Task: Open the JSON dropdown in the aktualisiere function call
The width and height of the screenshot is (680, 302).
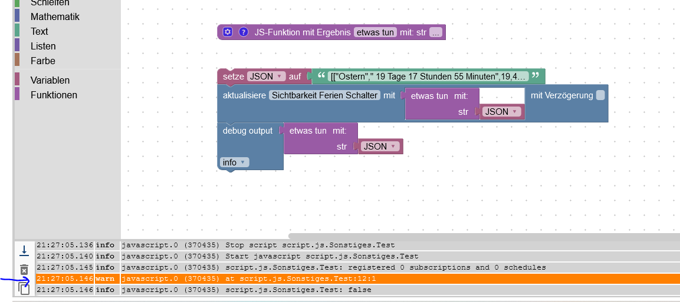Action: point(502,112)
